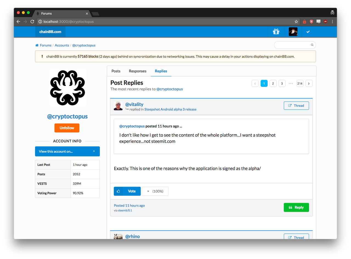Click the checkmark icon in the header
351x259 pixels.
(308, 32)
